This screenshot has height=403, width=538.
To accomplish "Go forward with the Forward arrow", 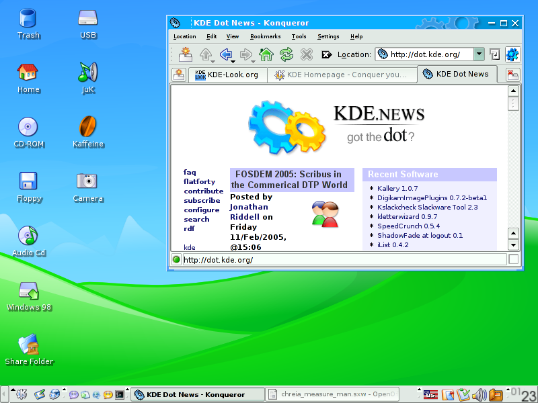I will pos(245,54).
